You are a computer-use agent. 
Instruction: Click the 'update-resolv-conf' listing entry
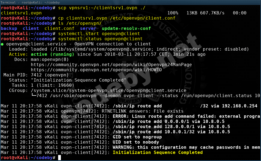[126, 29]
